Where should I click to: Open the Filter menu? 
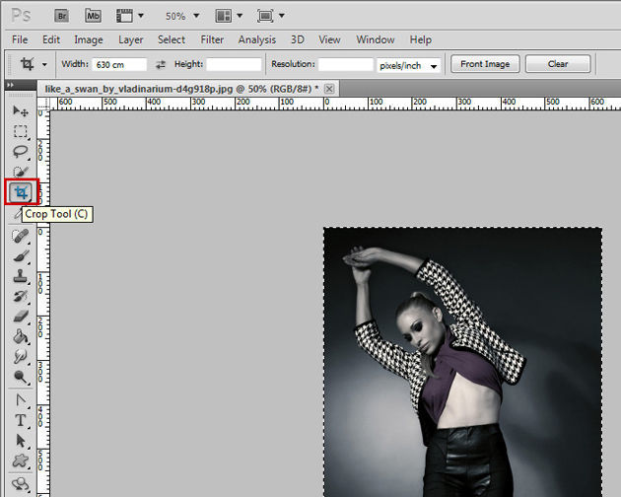[x=212, y=39]
